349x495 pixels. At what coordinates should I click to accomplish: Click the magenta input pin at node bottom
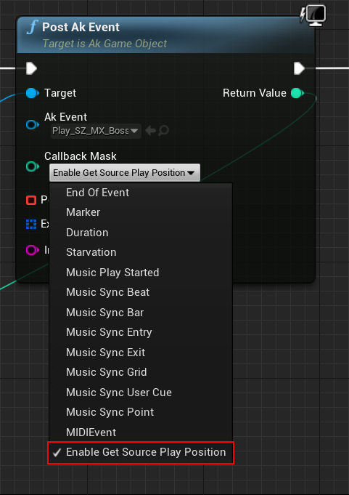[33, 250]
